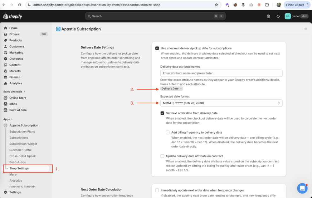This screenshot has height=198, width=312.
Task: Click the browser address bar URL
Action: [x=97, y=5]
